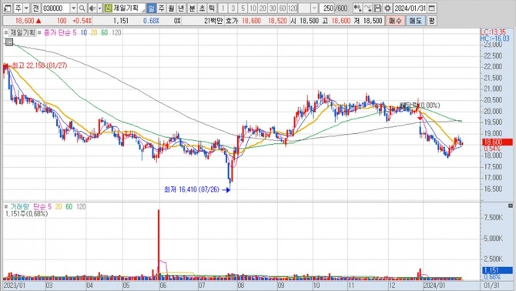The image size is (516, 291).
Task: Open chart settings gear icon
Action: click(387, 8)
